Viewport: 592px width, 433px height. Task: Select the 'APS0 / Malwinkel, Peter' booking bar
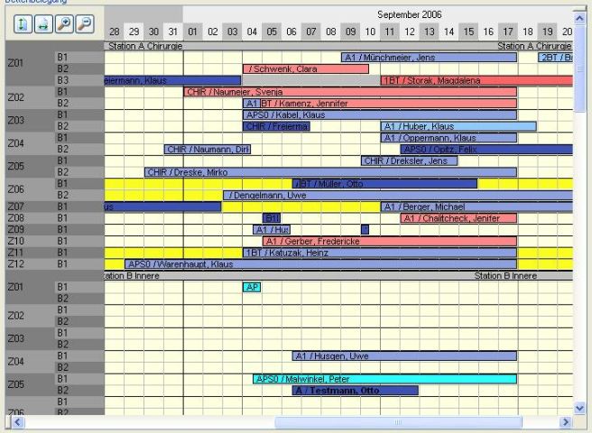pos(384,379)
